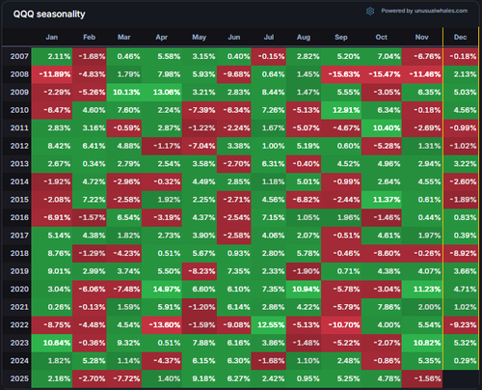Select the highlighted Dec column header
Screen dimensions: 482x390
point(461,38)
